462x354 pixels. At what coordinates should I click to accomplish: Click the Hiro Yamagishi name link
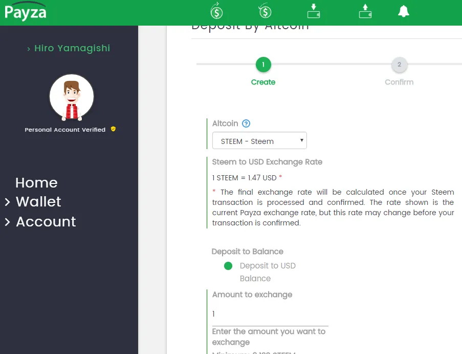[x=72, y=48]
